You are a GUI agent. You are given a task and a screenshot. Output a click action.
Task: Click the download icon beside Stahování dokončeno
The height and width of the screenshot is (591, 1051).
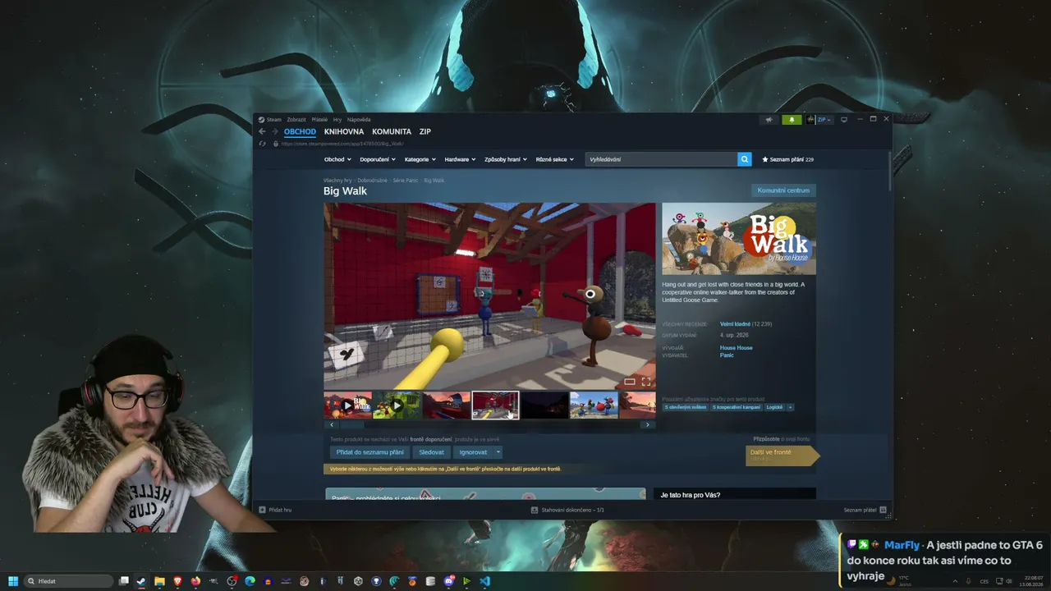535,510
